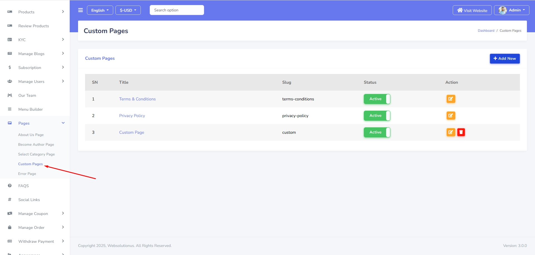535x255 pixels.
Task: Open the Privacy Policy title link
Action: coord(132,116)
